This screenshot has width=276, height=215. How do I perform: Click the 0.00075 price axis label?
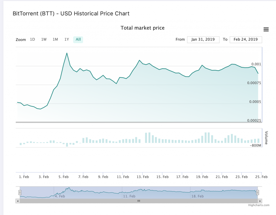(254, 83)
